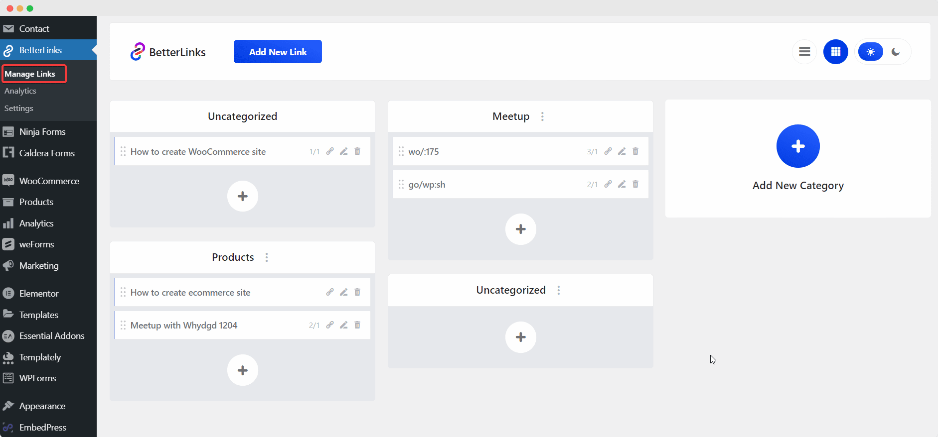Delete the wo/:175 link
The width and height of the screenshot is (938, 437).
coord(635,151)
